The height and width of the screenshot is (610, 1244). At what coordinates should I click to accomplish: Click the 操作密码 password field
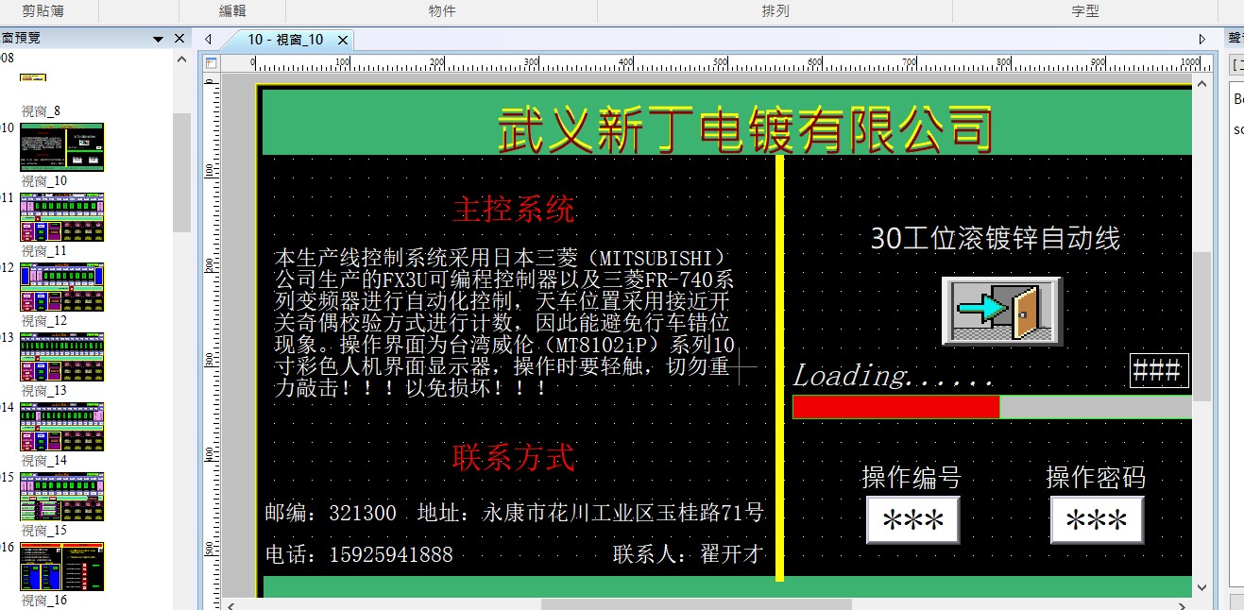tap(1096, 520)
